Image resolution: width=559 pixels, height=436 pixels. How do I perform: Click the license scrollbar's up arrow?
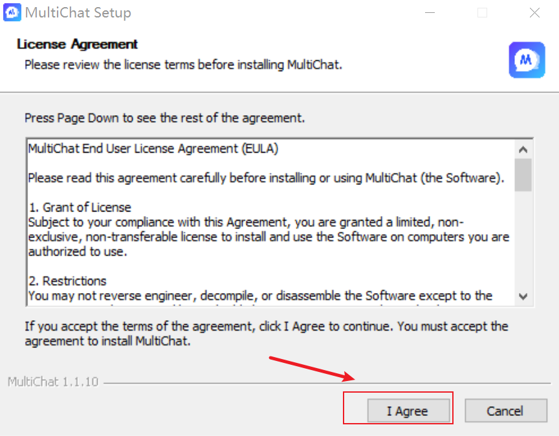coord(523,149)
